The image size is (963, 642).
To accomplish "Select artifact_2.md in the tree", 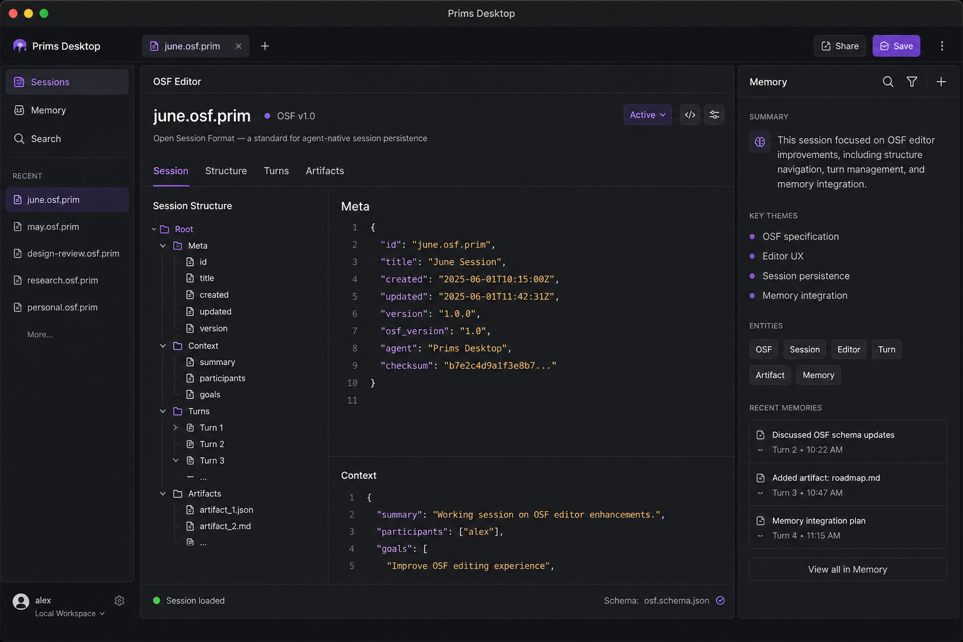I will pyautogui.click(x=218, y=527).
